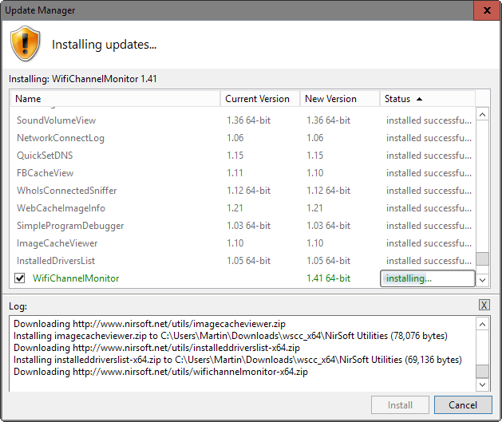
Task: Select the WebCacheImageInfo entry
Action: pos(243,208)
